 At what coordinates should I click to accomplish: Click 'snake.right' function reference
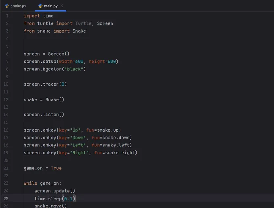coord(120,153)
